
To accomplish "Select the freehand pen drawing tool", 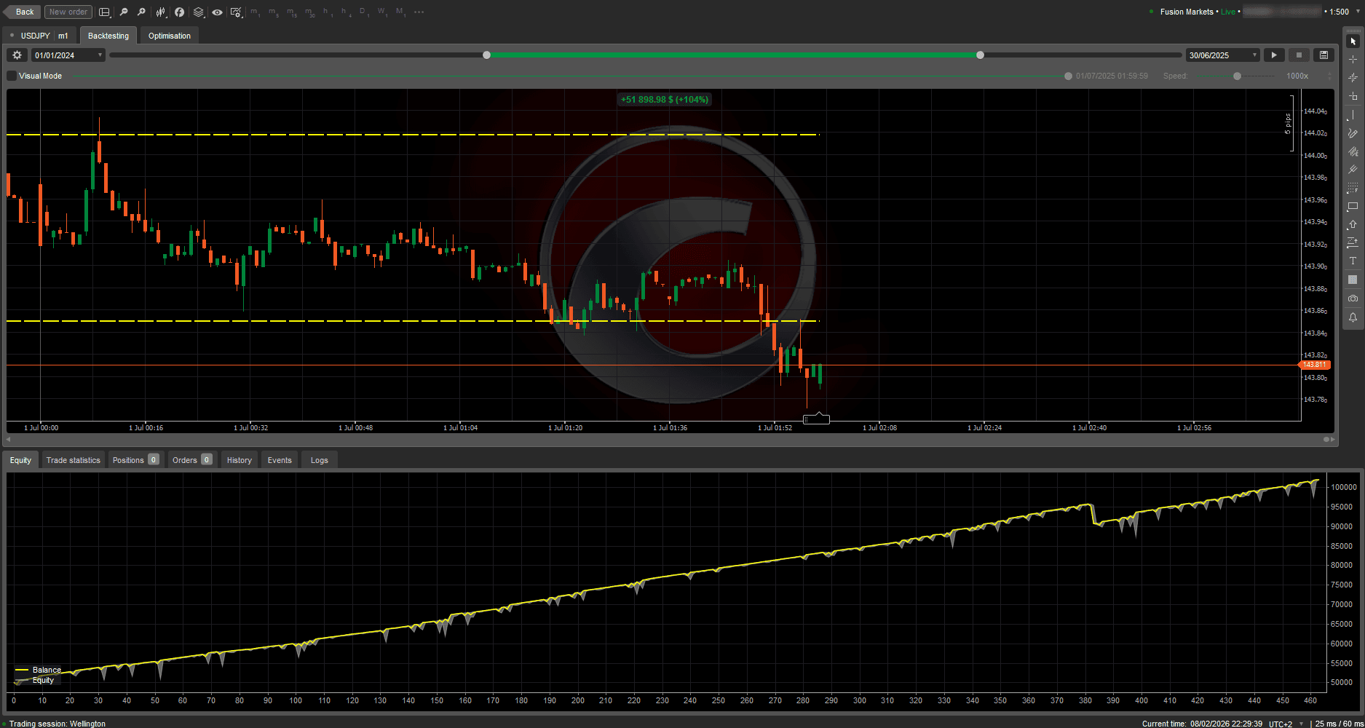I will pos(1353,132).
